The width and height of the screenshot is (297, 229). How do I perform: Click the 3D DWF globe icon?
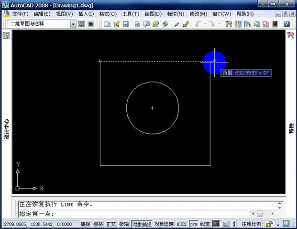tap(165, 24)
